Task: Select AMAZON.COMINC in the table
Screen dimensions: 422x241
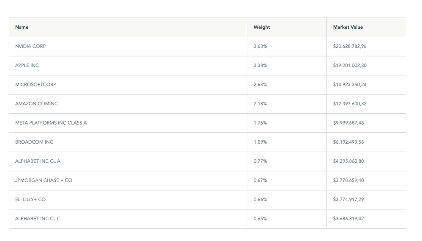Action: point(36,104)
